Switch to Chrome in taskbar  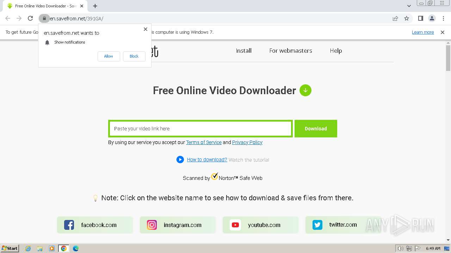coord(64,248)
